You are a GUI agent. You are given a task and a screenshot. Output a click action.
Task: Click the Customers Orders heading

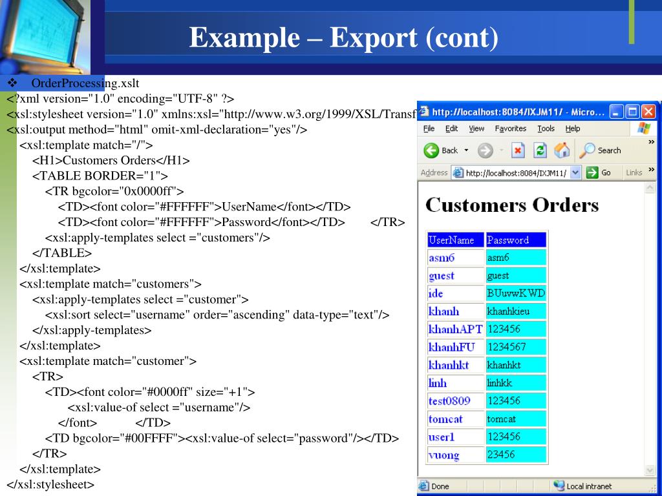[x=512, y=205]
